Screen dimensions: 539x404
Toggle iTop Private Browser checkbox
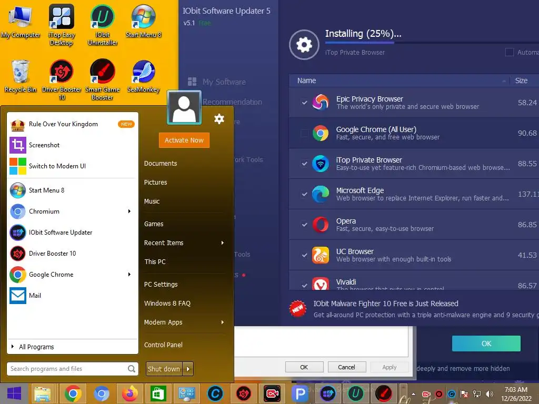tap(304, 164)
